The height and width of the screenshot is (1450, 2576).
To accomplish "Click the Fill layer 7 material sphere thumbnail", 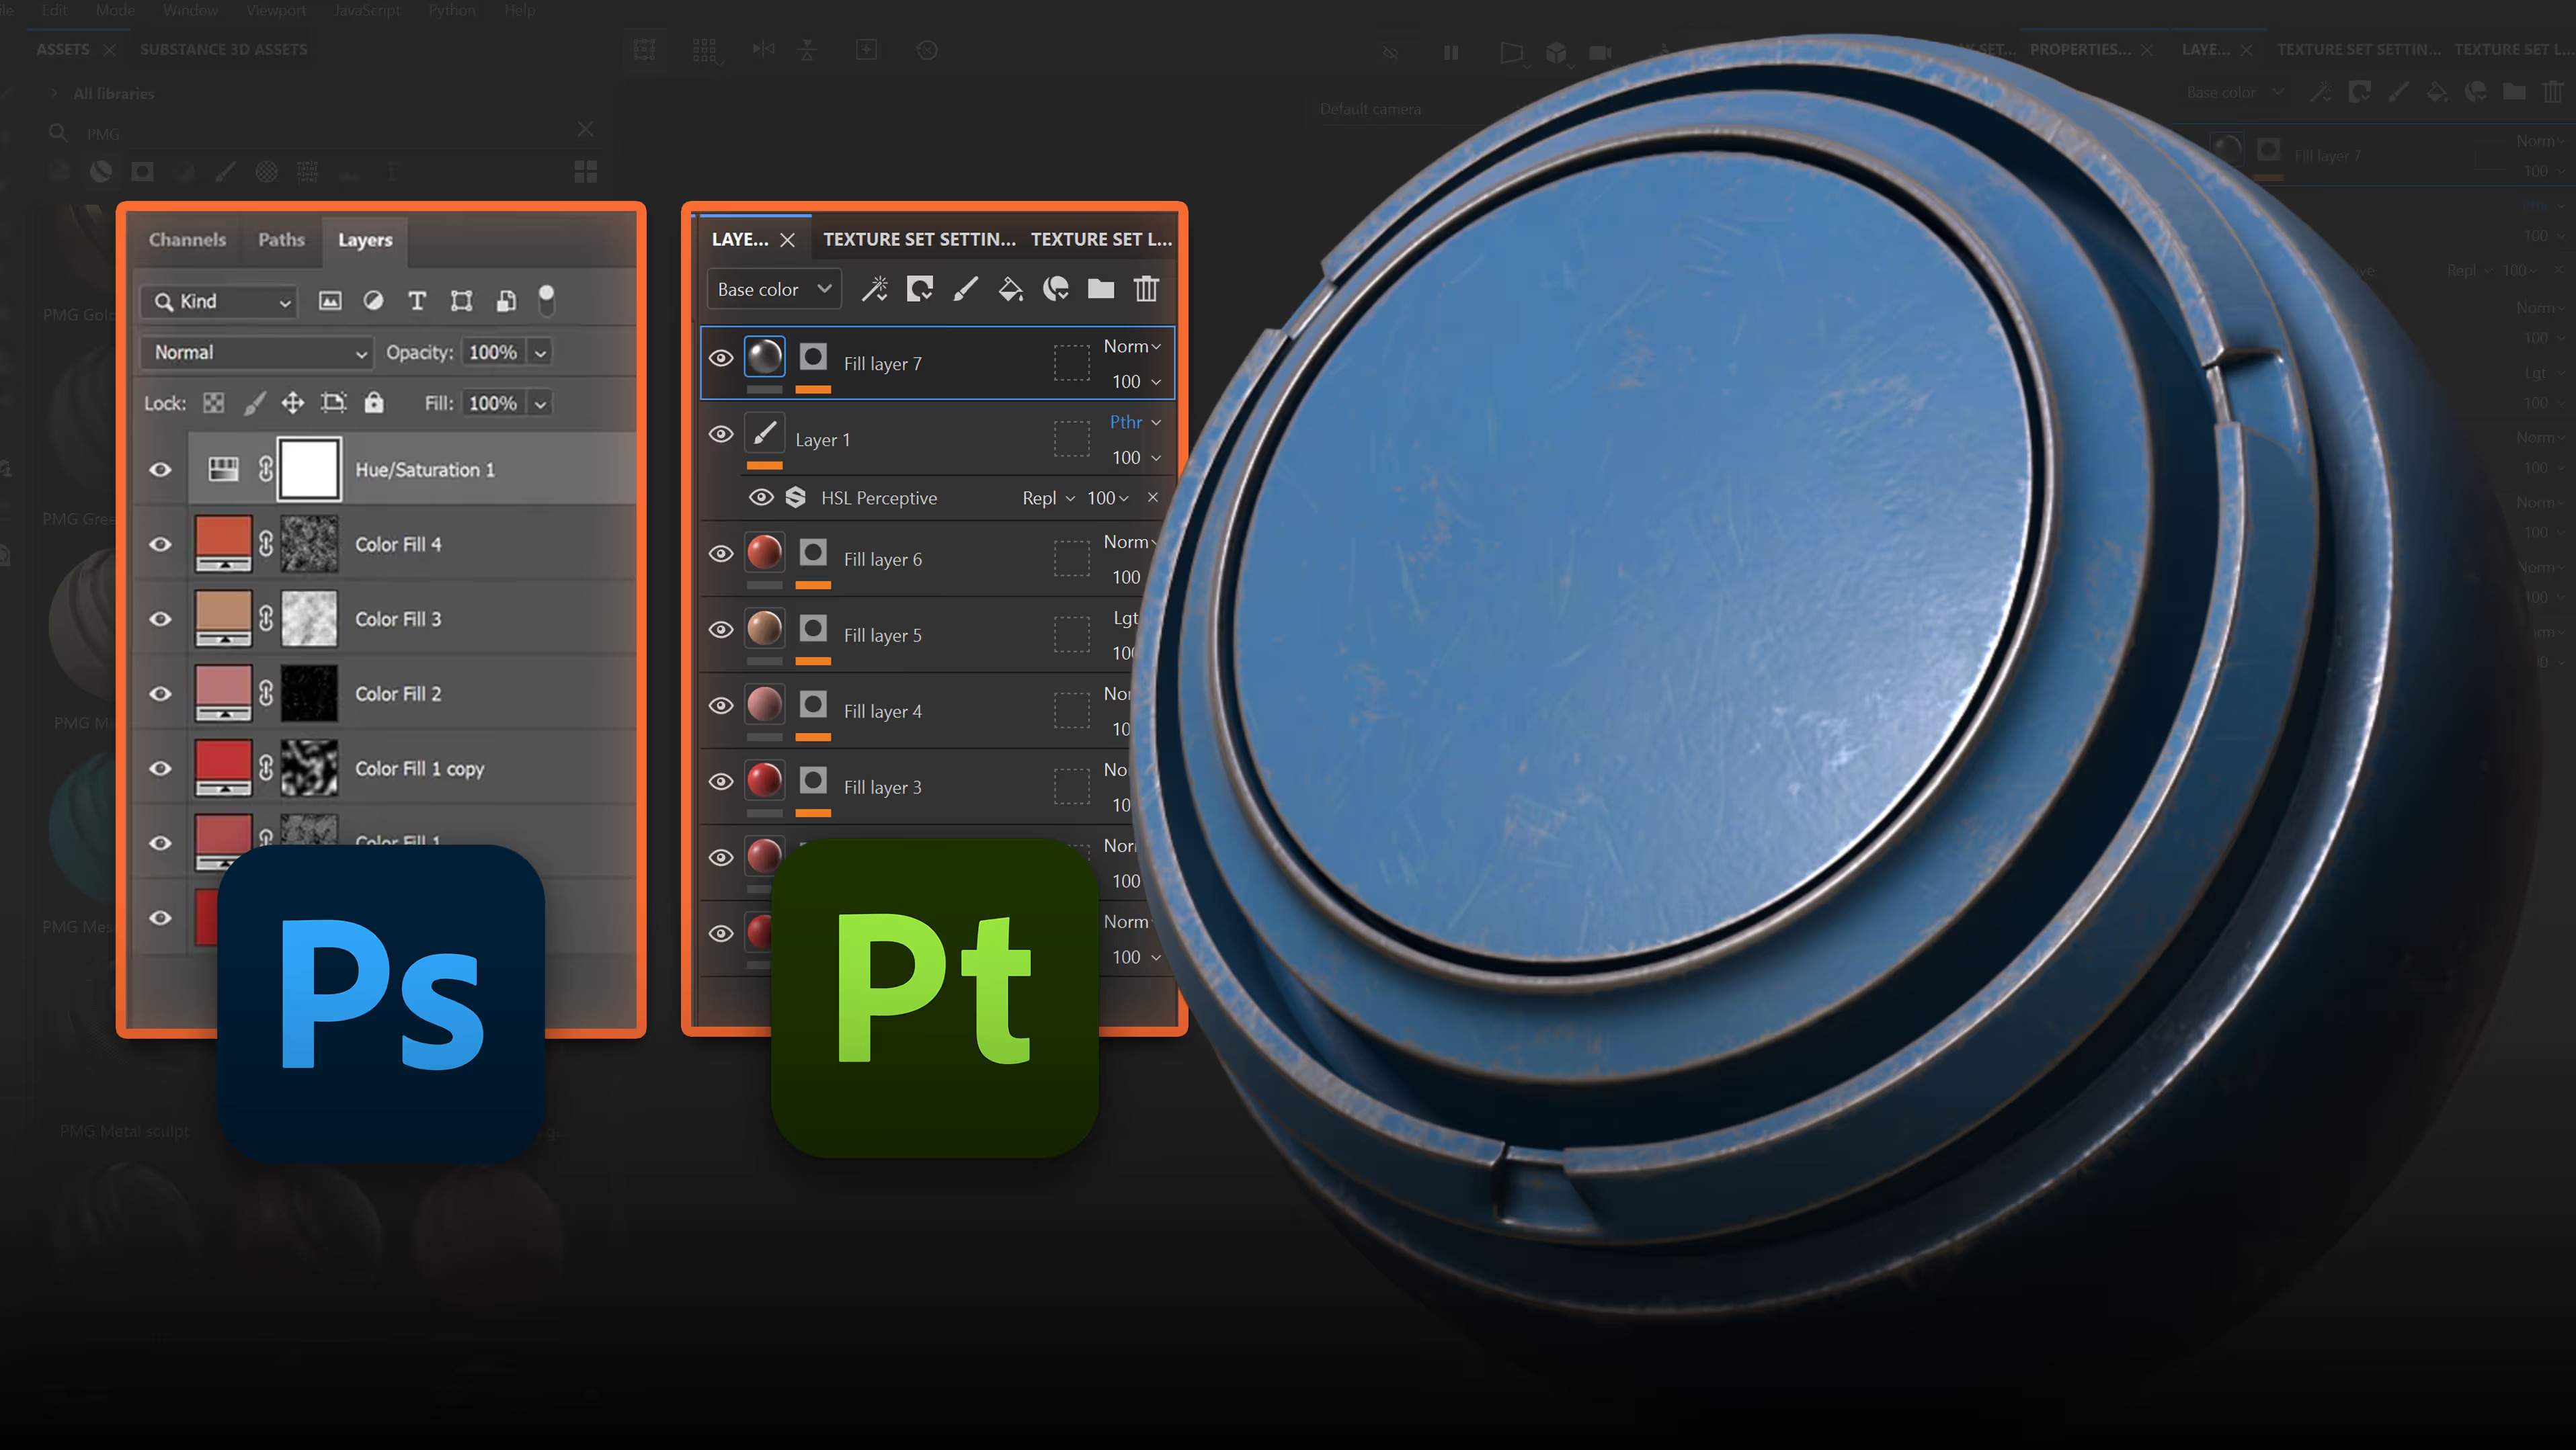I will (765, 357).
